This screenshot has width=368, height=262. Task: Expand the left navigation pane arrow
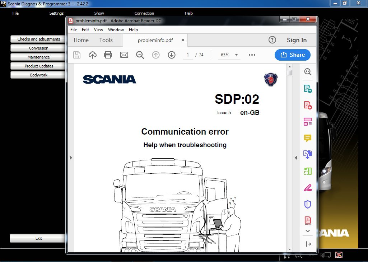[71, 158]
